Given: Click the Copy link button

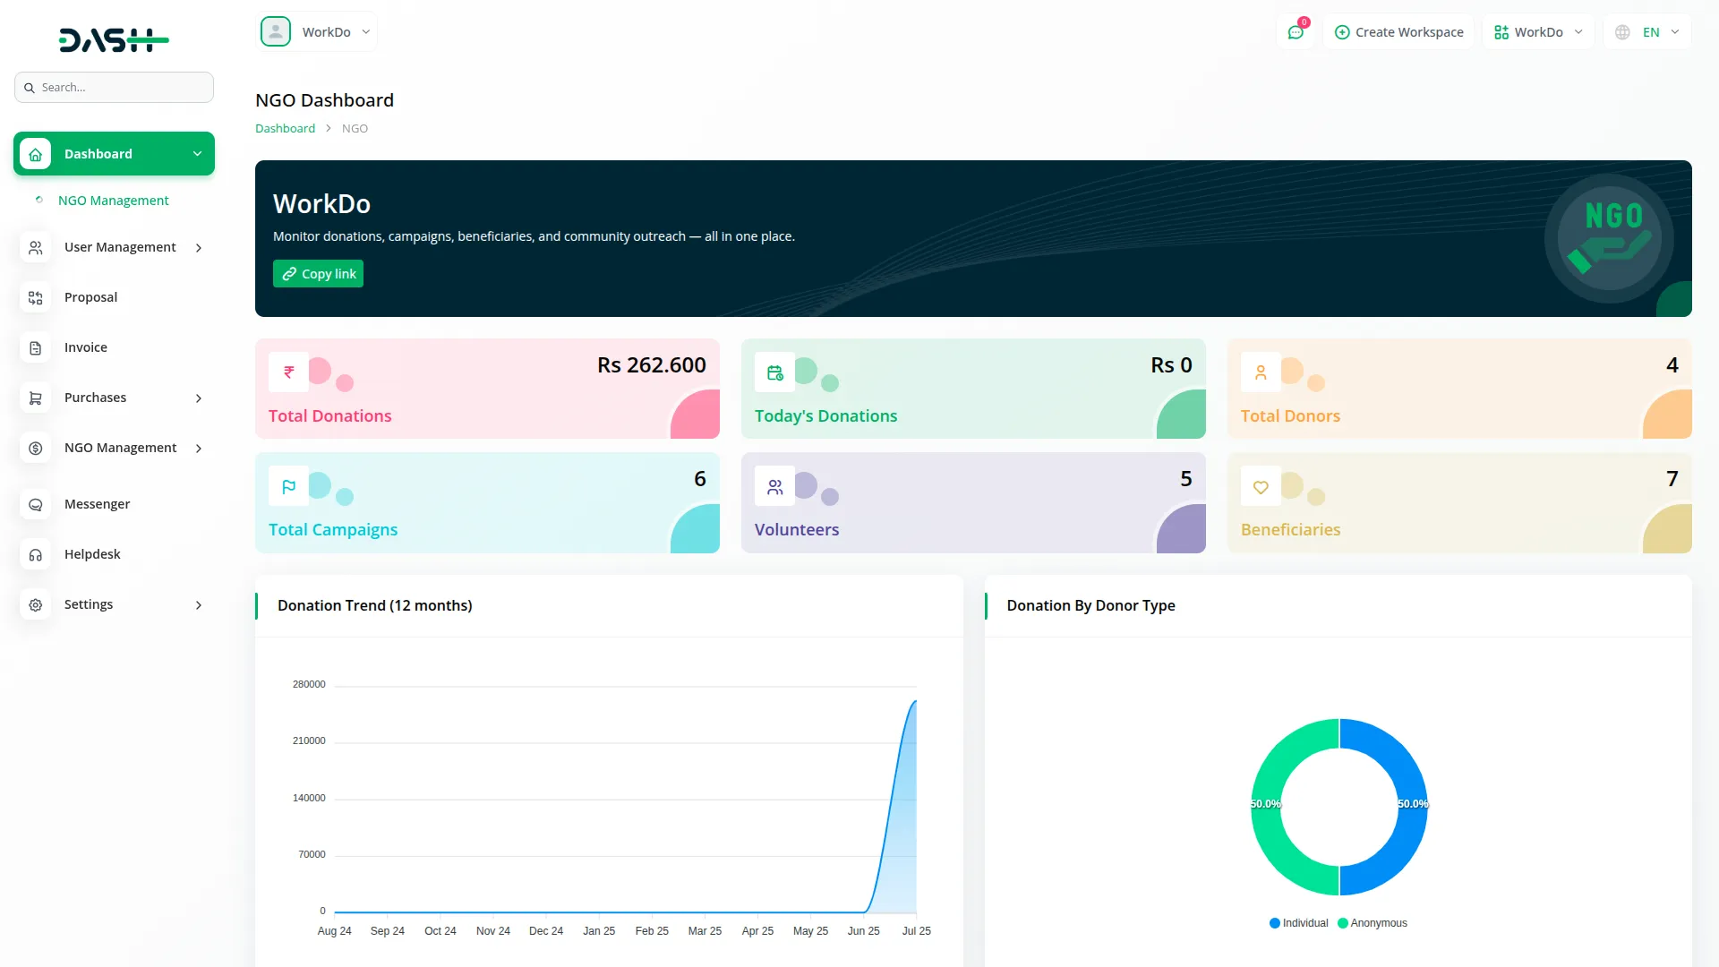Looking at the screenshot, I should tap(318, 274).
